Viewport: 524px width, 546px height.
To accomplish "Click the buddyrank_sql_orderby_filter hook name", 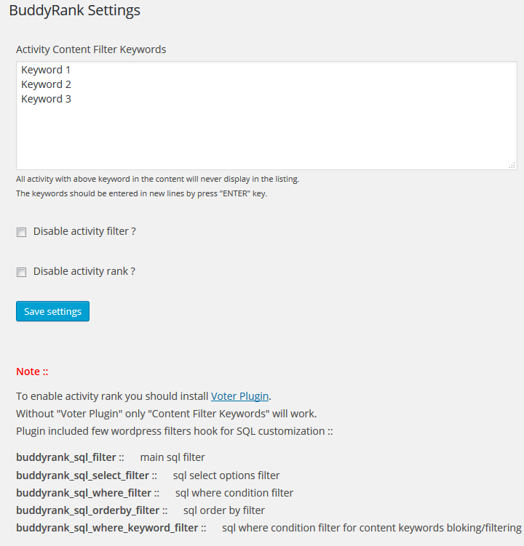I will pyautogui.click(x=87, y=510).
